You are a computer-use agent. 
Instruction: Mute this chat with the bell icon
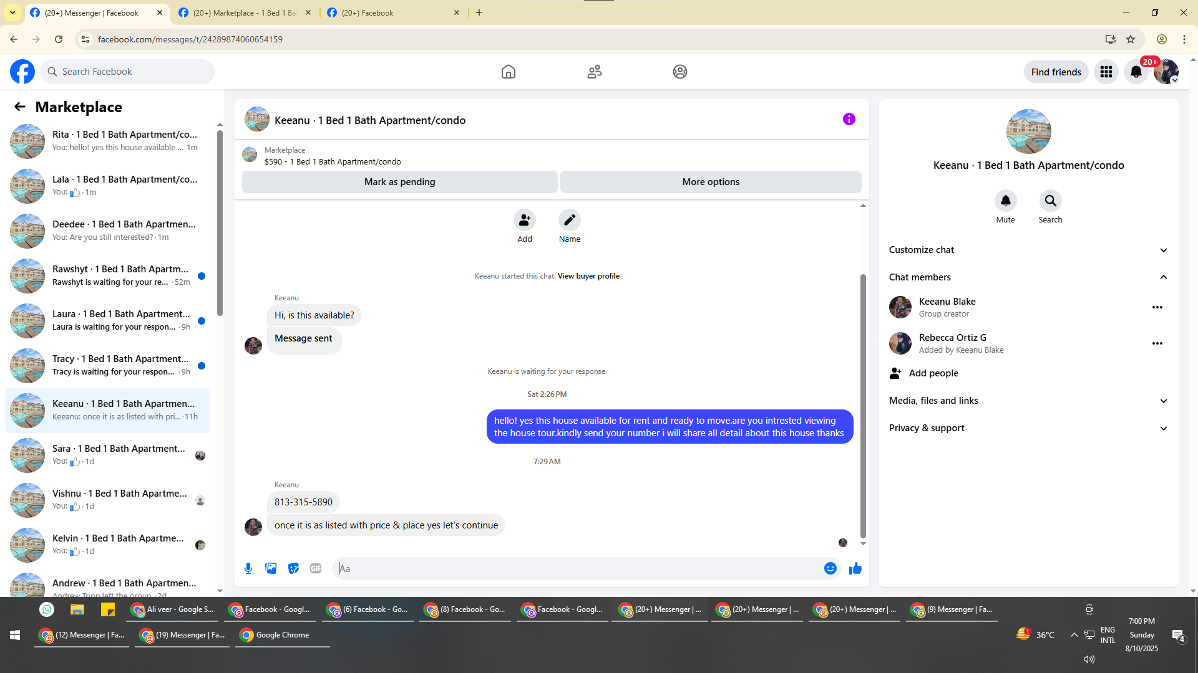pyautogui.click(x=1005, y=201)
